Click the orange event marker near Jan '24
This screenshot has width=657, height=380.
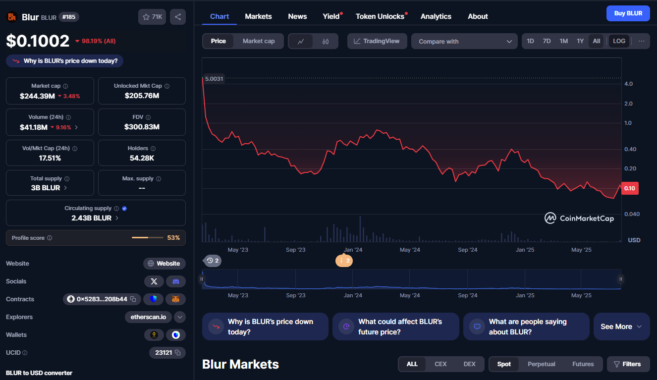344,261
